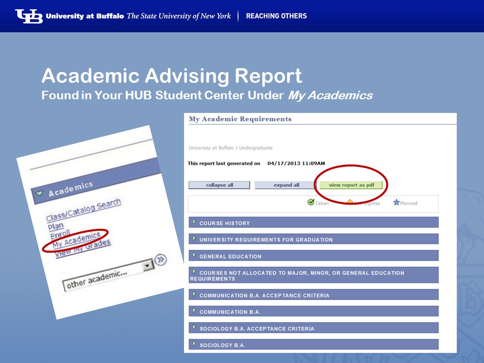Click the Planned legend label

click(409, 203)
